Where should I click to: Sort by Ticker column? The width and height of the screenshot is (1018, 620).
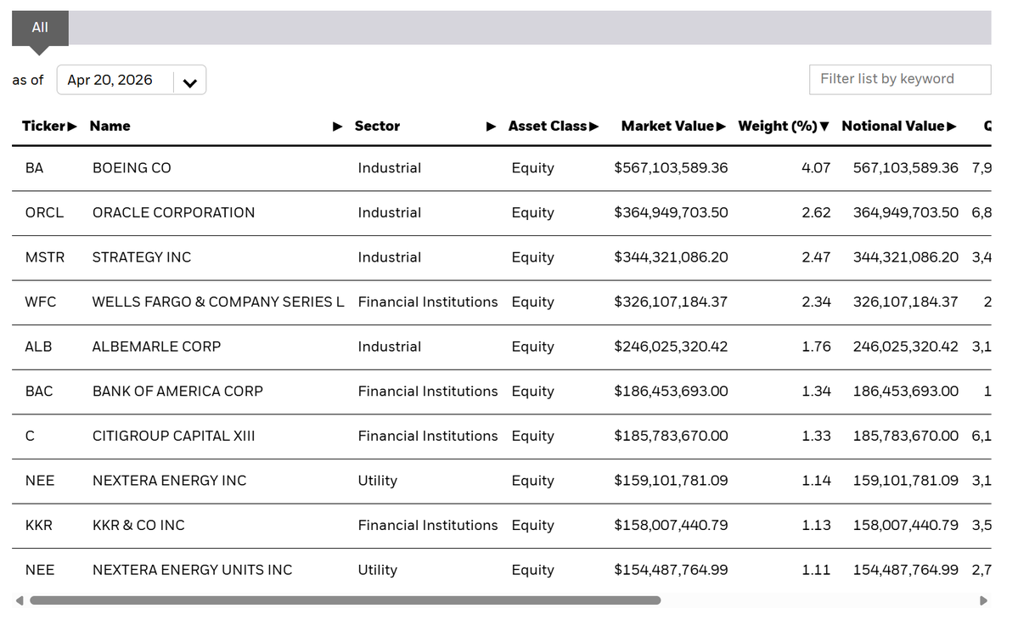[x=49, y=126]
